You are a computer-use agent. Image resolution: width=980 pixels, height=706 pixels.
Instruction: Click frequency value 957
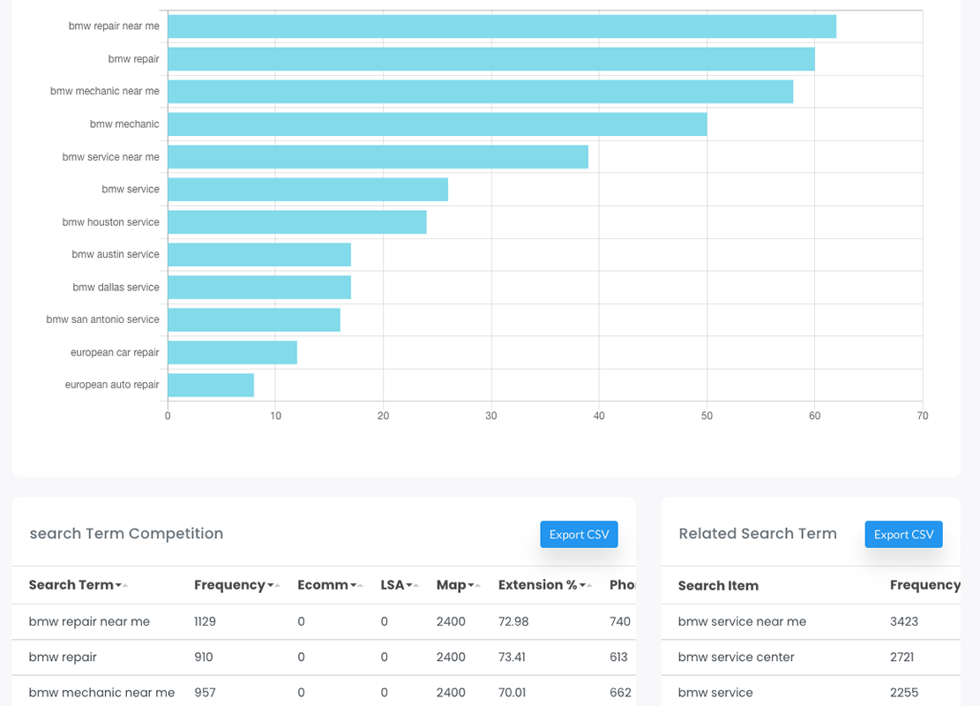(205, 693)
